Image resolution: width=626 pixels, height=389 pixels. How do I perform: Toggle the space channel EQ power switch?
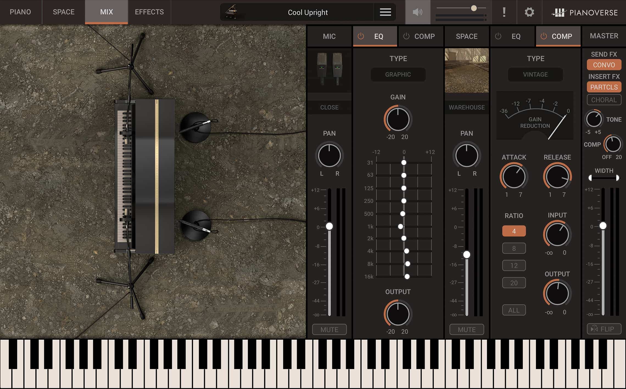(x=498, y=36)
